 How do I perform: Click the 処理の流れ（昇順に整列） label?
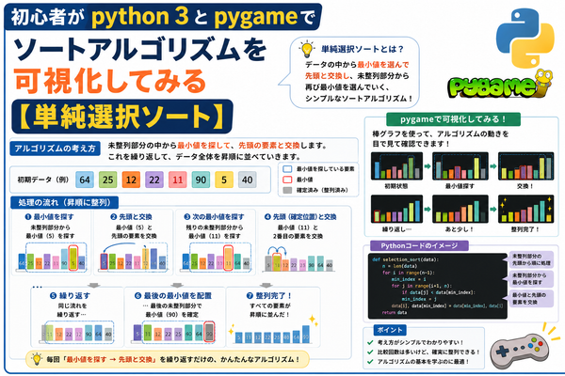click(x=64, y=203)
